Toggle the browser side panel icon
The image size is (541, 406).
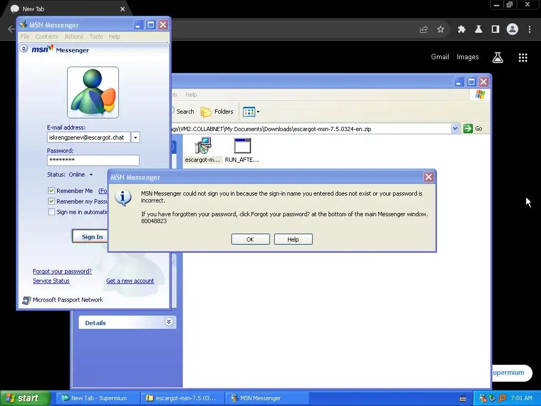496,30
